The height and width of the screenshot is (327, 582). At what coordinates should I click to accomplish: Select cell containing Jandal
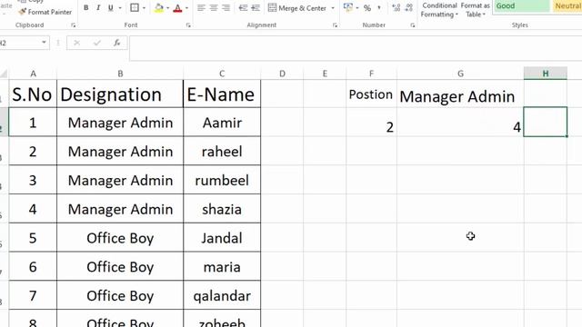(222, 238)
